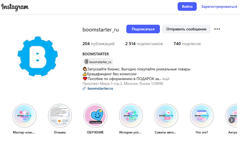
Task: Click the boomstarter_ru username heading
Action: [101, 30]
